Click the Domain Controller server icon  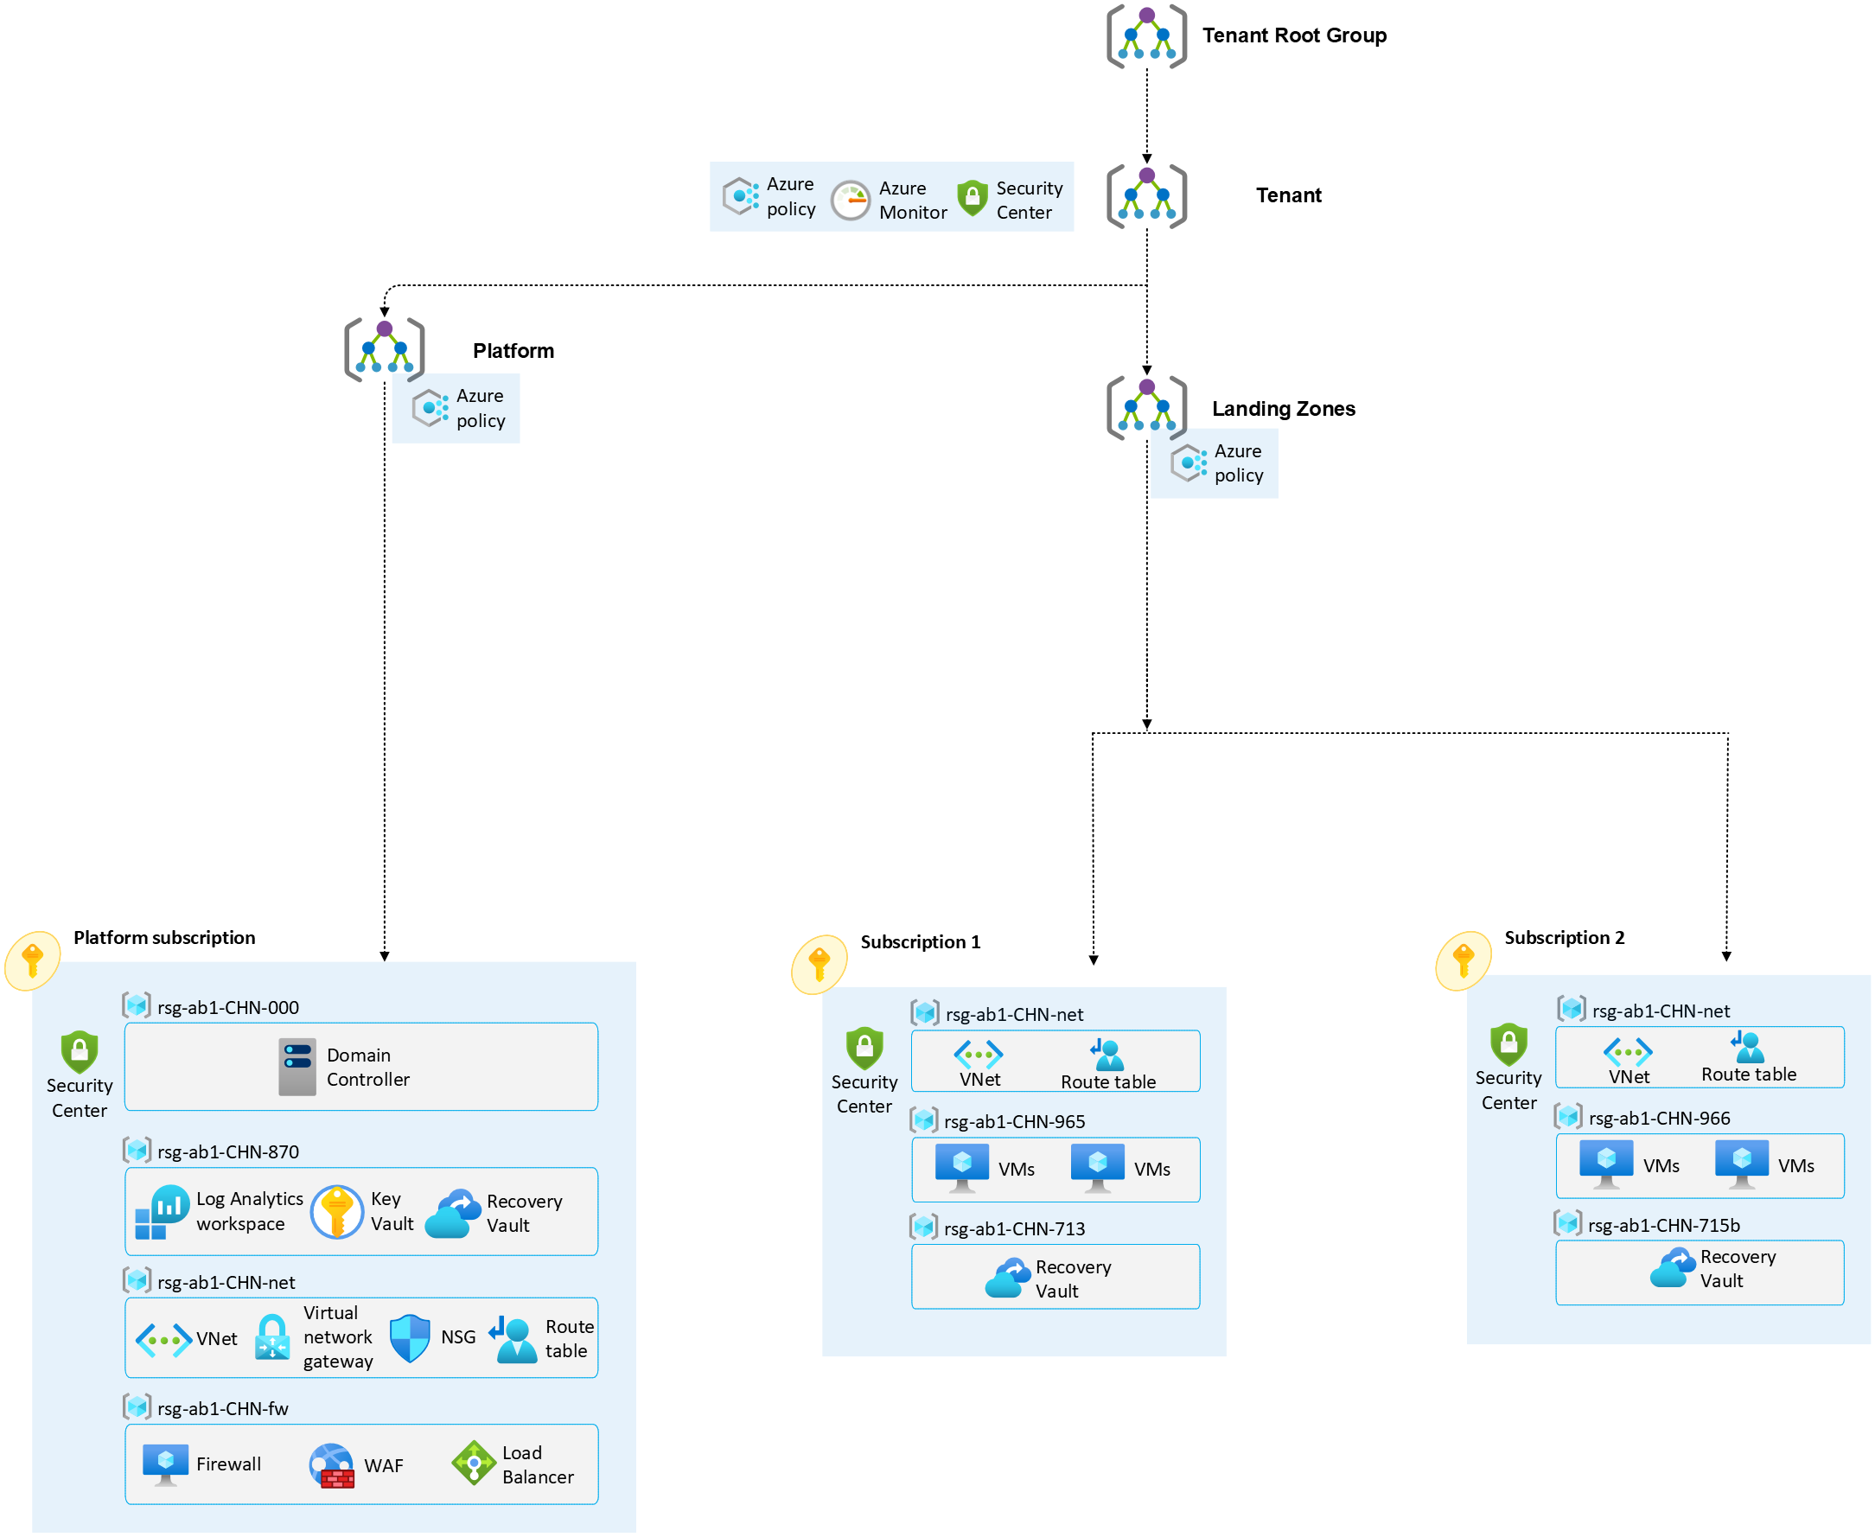(x=297, y=1066)
